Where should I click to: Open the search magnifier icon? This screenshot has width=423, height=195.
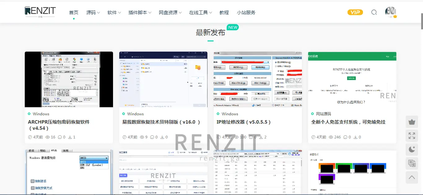(374, 12)
